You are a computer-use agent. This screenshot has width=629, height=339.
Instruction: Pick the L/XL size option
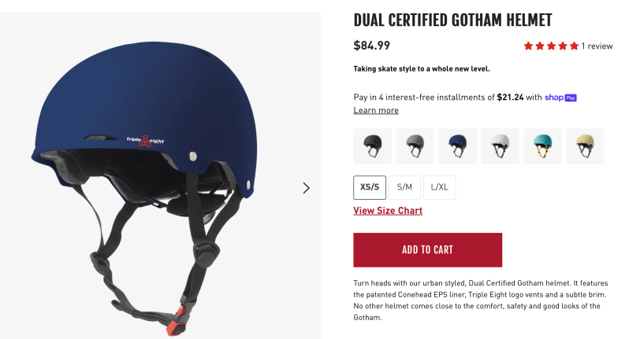point(439,187)
